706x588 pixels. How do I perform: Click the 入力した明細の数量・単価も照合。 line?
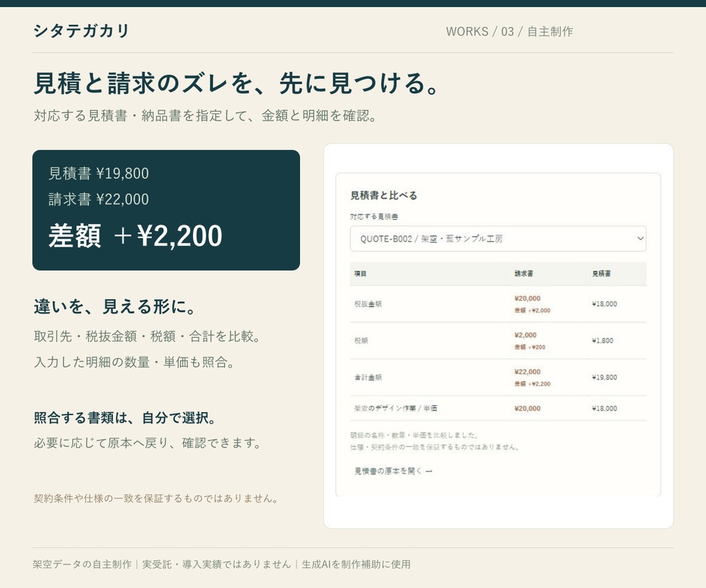pos(134,362)
